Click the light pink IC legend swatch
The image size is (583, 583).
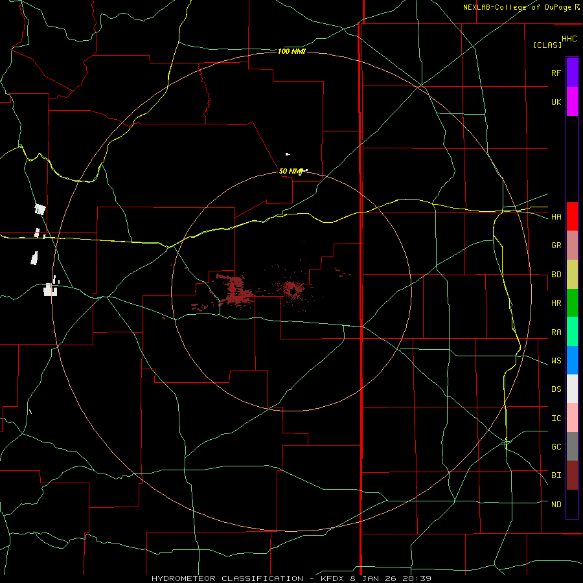click(572, 418)
